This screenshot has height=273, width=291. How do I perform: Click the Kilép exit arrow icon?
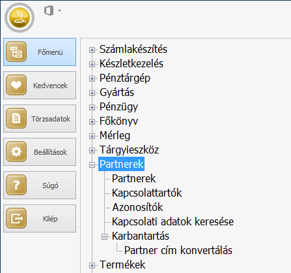(x=16, y=218)
